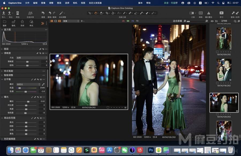The image size is (241, 156).
Task: Select the crop cursor tool
Action: click(107, 13)
